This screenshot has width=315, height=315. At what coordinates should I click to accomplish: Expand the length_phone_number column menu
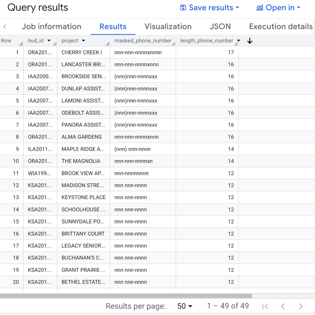(x=238, y=41)
